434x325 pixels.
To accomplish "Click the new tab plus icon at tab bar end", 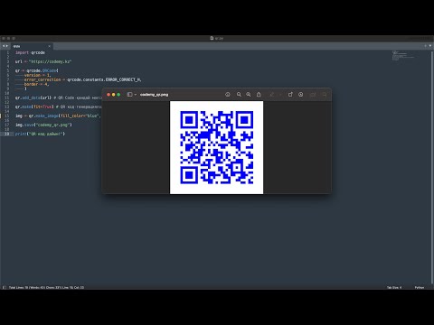I will click(x=425, y=46).
